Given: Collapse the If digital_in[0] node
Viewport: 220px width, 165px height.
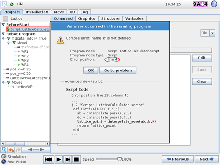Looking at the screenshot, I should click(x=9, y=38).
